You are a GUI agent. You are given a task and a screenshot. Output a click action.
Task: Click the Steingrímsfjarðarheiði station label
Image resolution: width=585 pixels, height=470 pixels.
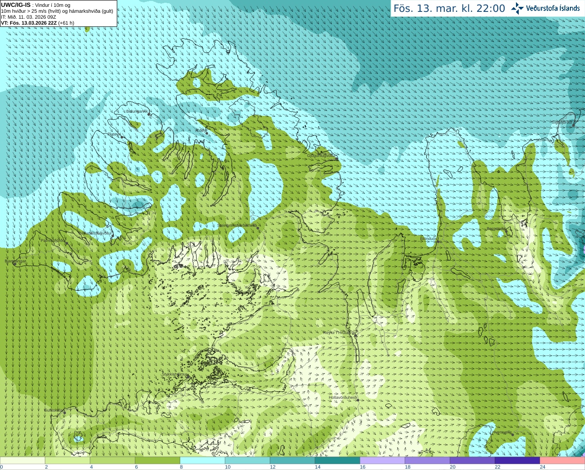[x=237, y=225]
